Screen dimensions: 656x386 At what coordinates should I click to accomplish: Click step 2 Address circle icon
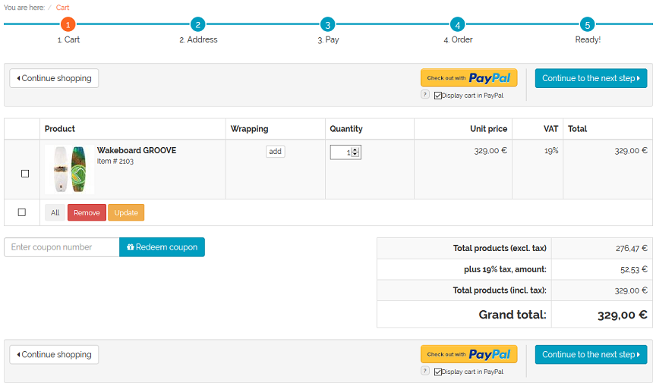[198, 25]
